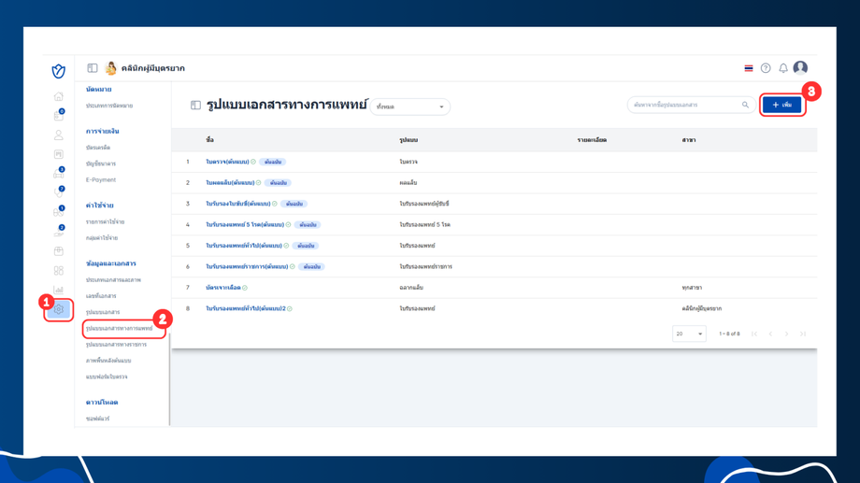Click the รายละเอียด column header

coord(592,140)
